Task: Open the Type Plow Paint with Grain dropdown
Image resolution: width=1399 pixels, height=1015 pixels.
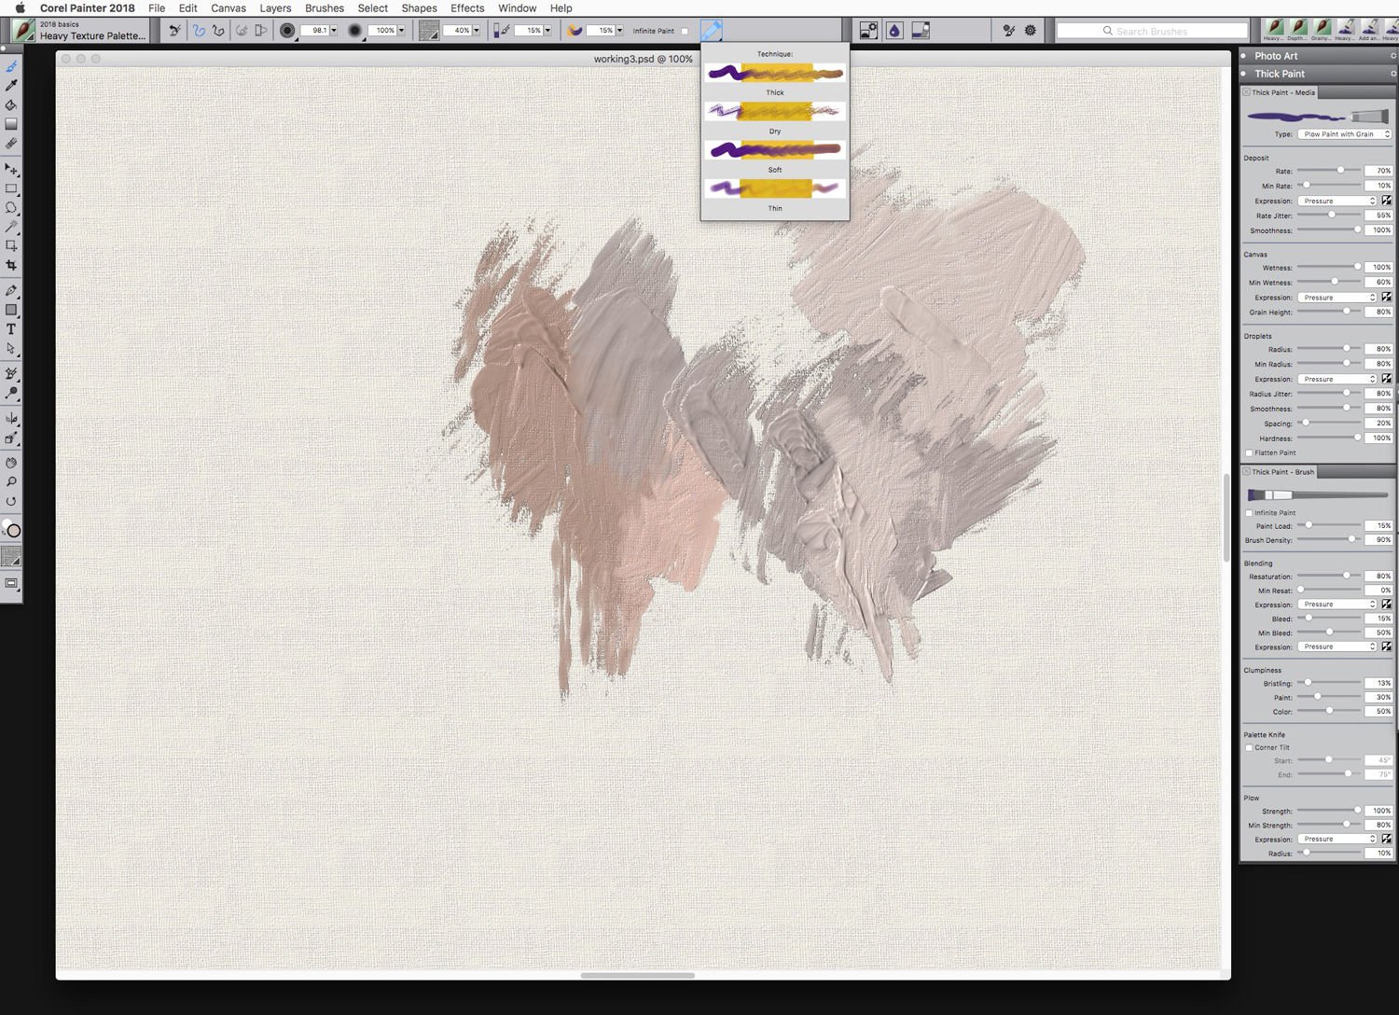Action: pos(1345,134)
